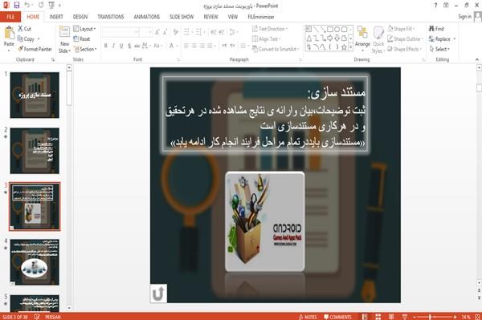Image resolution: width=482 pixels, height=320 pixels.
Task: Open the TRANSITIONS ribbon tab
Action: tap(110, 17)
